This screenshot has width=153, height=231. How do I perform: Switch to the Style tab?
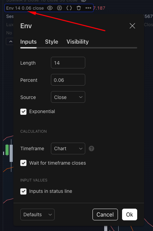click(52, 42)
